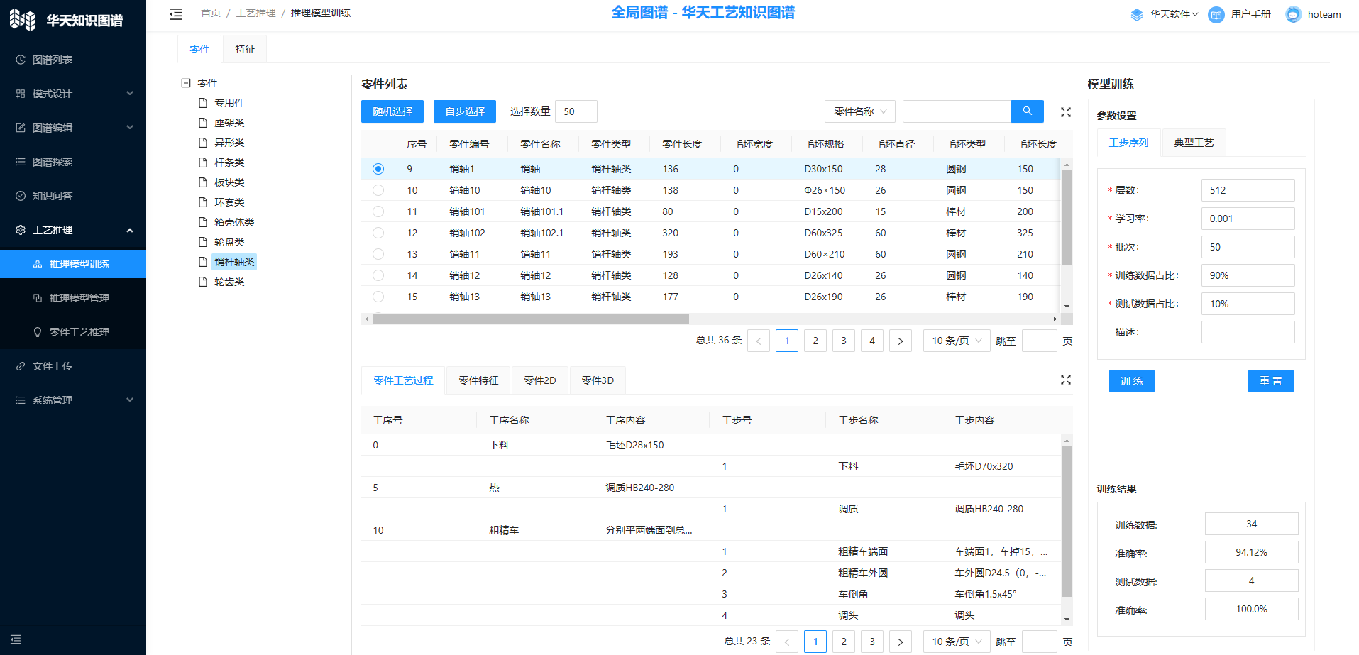The height and width of the screenshot is (655, 1359).
Task: Open the 零件3D tab
Action: click(x=597, y=380)
